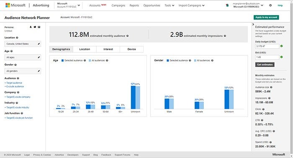Click the Exclude audience link
Viewport: 293px width, 158px height.
(x=15, y=86)
